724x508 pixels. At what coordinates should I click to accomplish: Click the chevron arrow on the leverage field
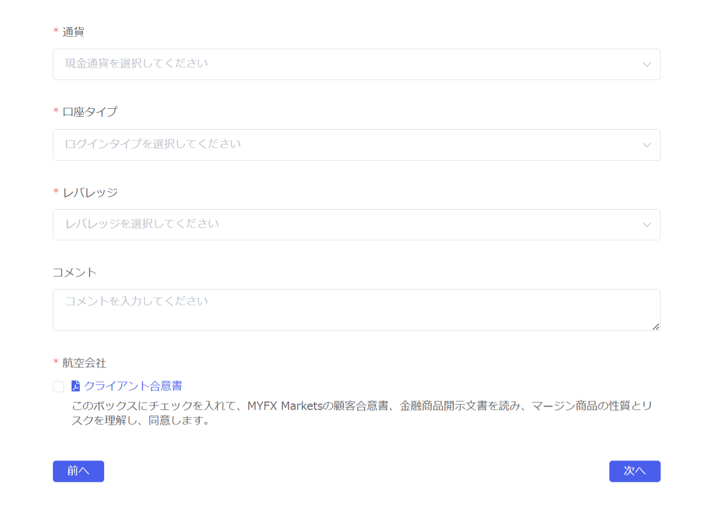(647, 224)
